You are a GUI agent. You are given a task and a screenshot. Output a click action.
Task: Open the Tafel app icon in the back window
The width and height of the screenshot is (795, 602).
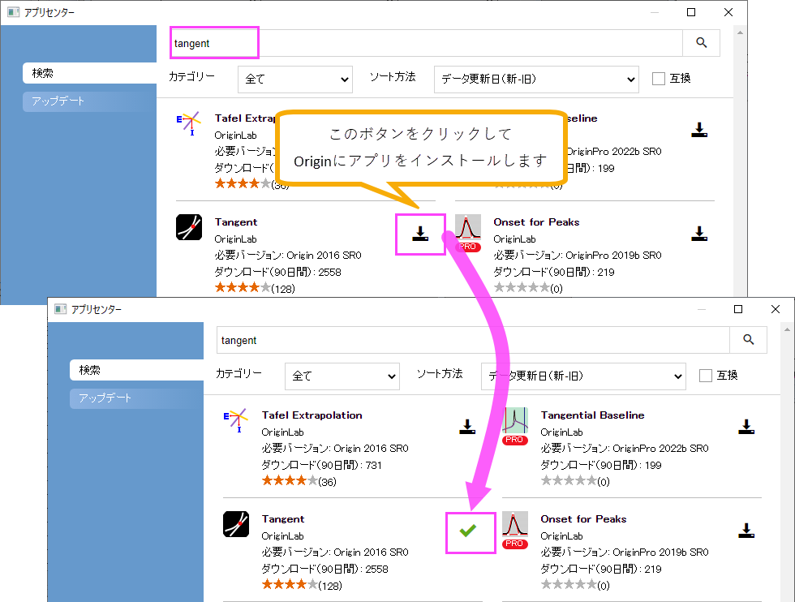point(188,123)
